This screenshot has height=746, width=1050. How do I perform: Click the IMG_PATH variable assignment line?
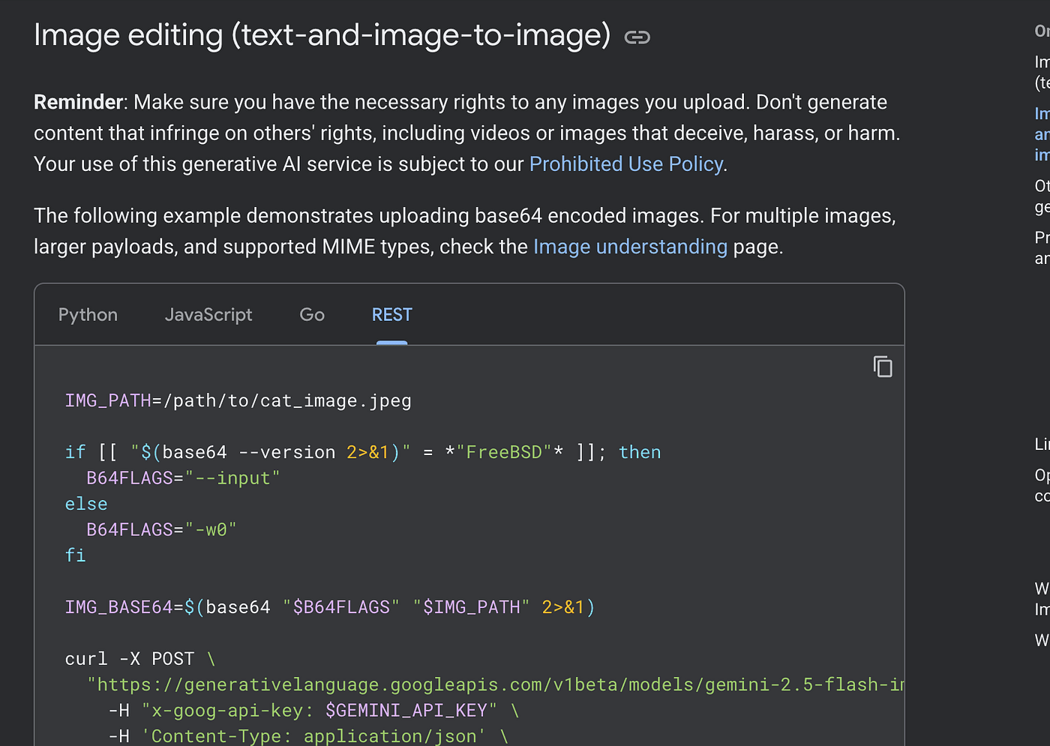pyautogui.click(x=238, y=401)
